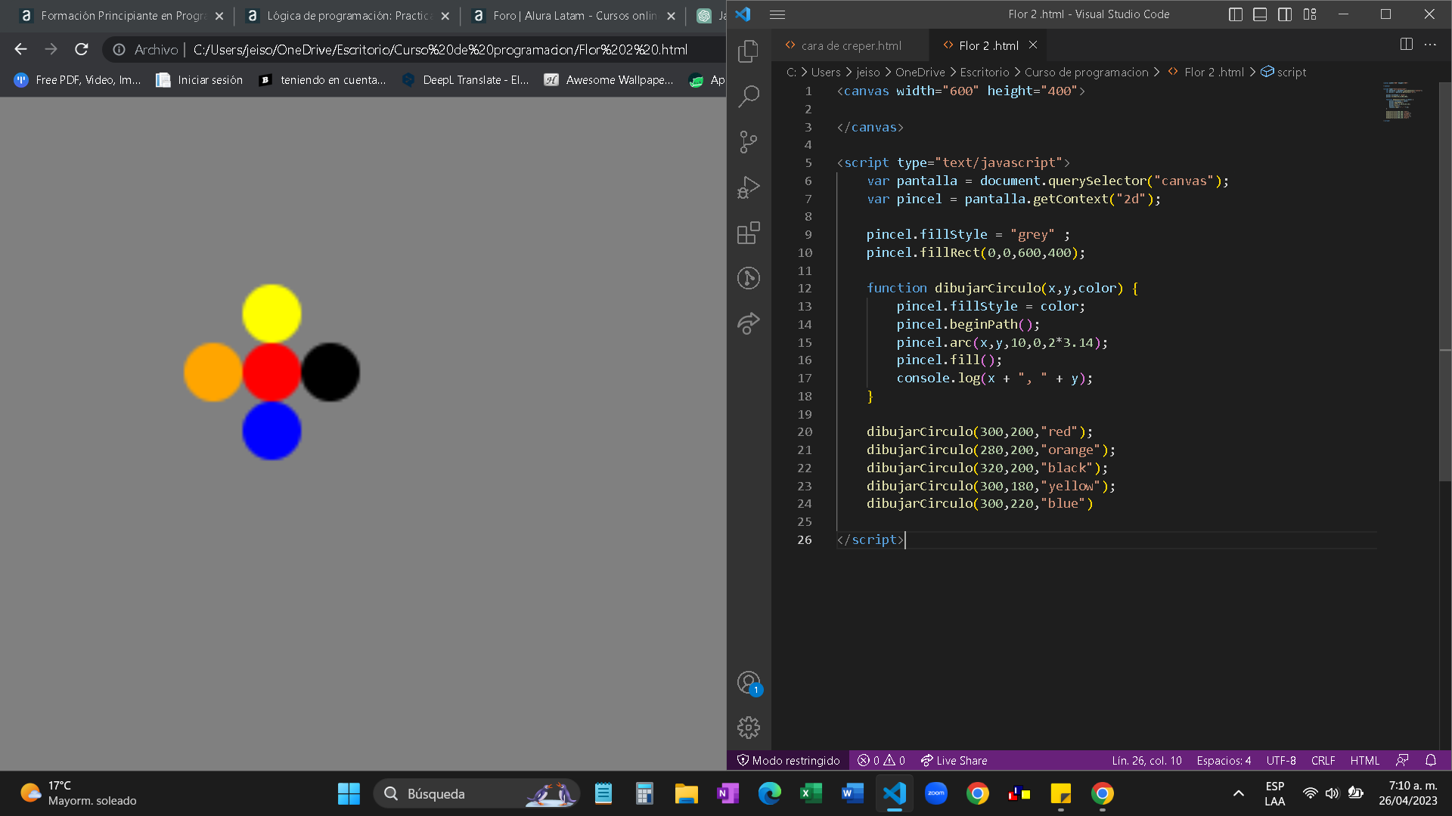Click the file info icon in address bar
The width and height of the screenshot is (1452, 816).
119,50
